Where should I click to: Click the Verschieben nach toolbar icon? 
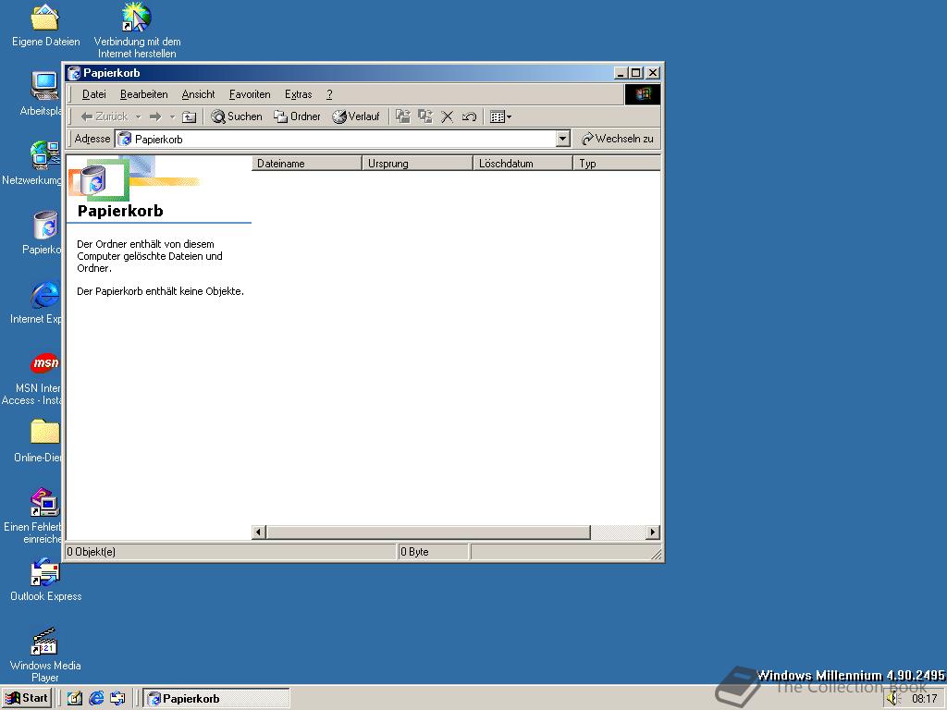pos(402,116)
